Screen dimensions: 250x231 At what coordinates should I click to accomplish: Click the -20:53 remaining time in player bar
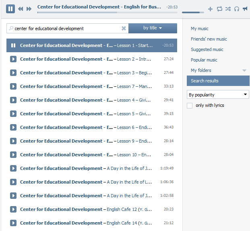172,7
